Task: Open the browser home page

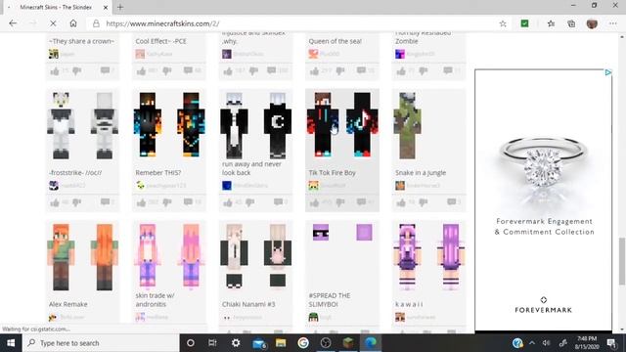Action: point(73,23)
